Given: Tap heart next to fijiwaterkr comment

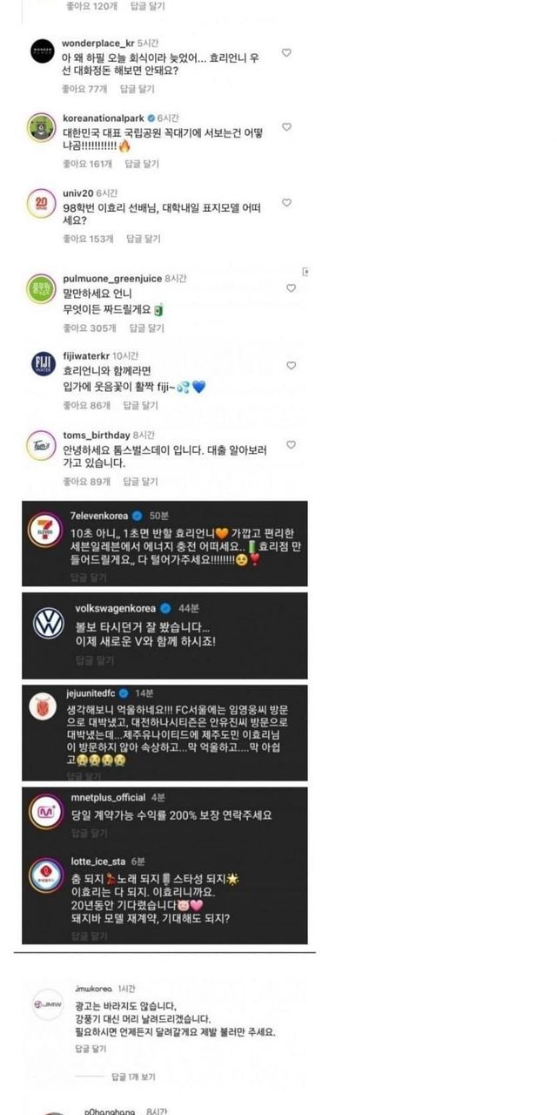Looking at the screenshot, I should [291, 366].
